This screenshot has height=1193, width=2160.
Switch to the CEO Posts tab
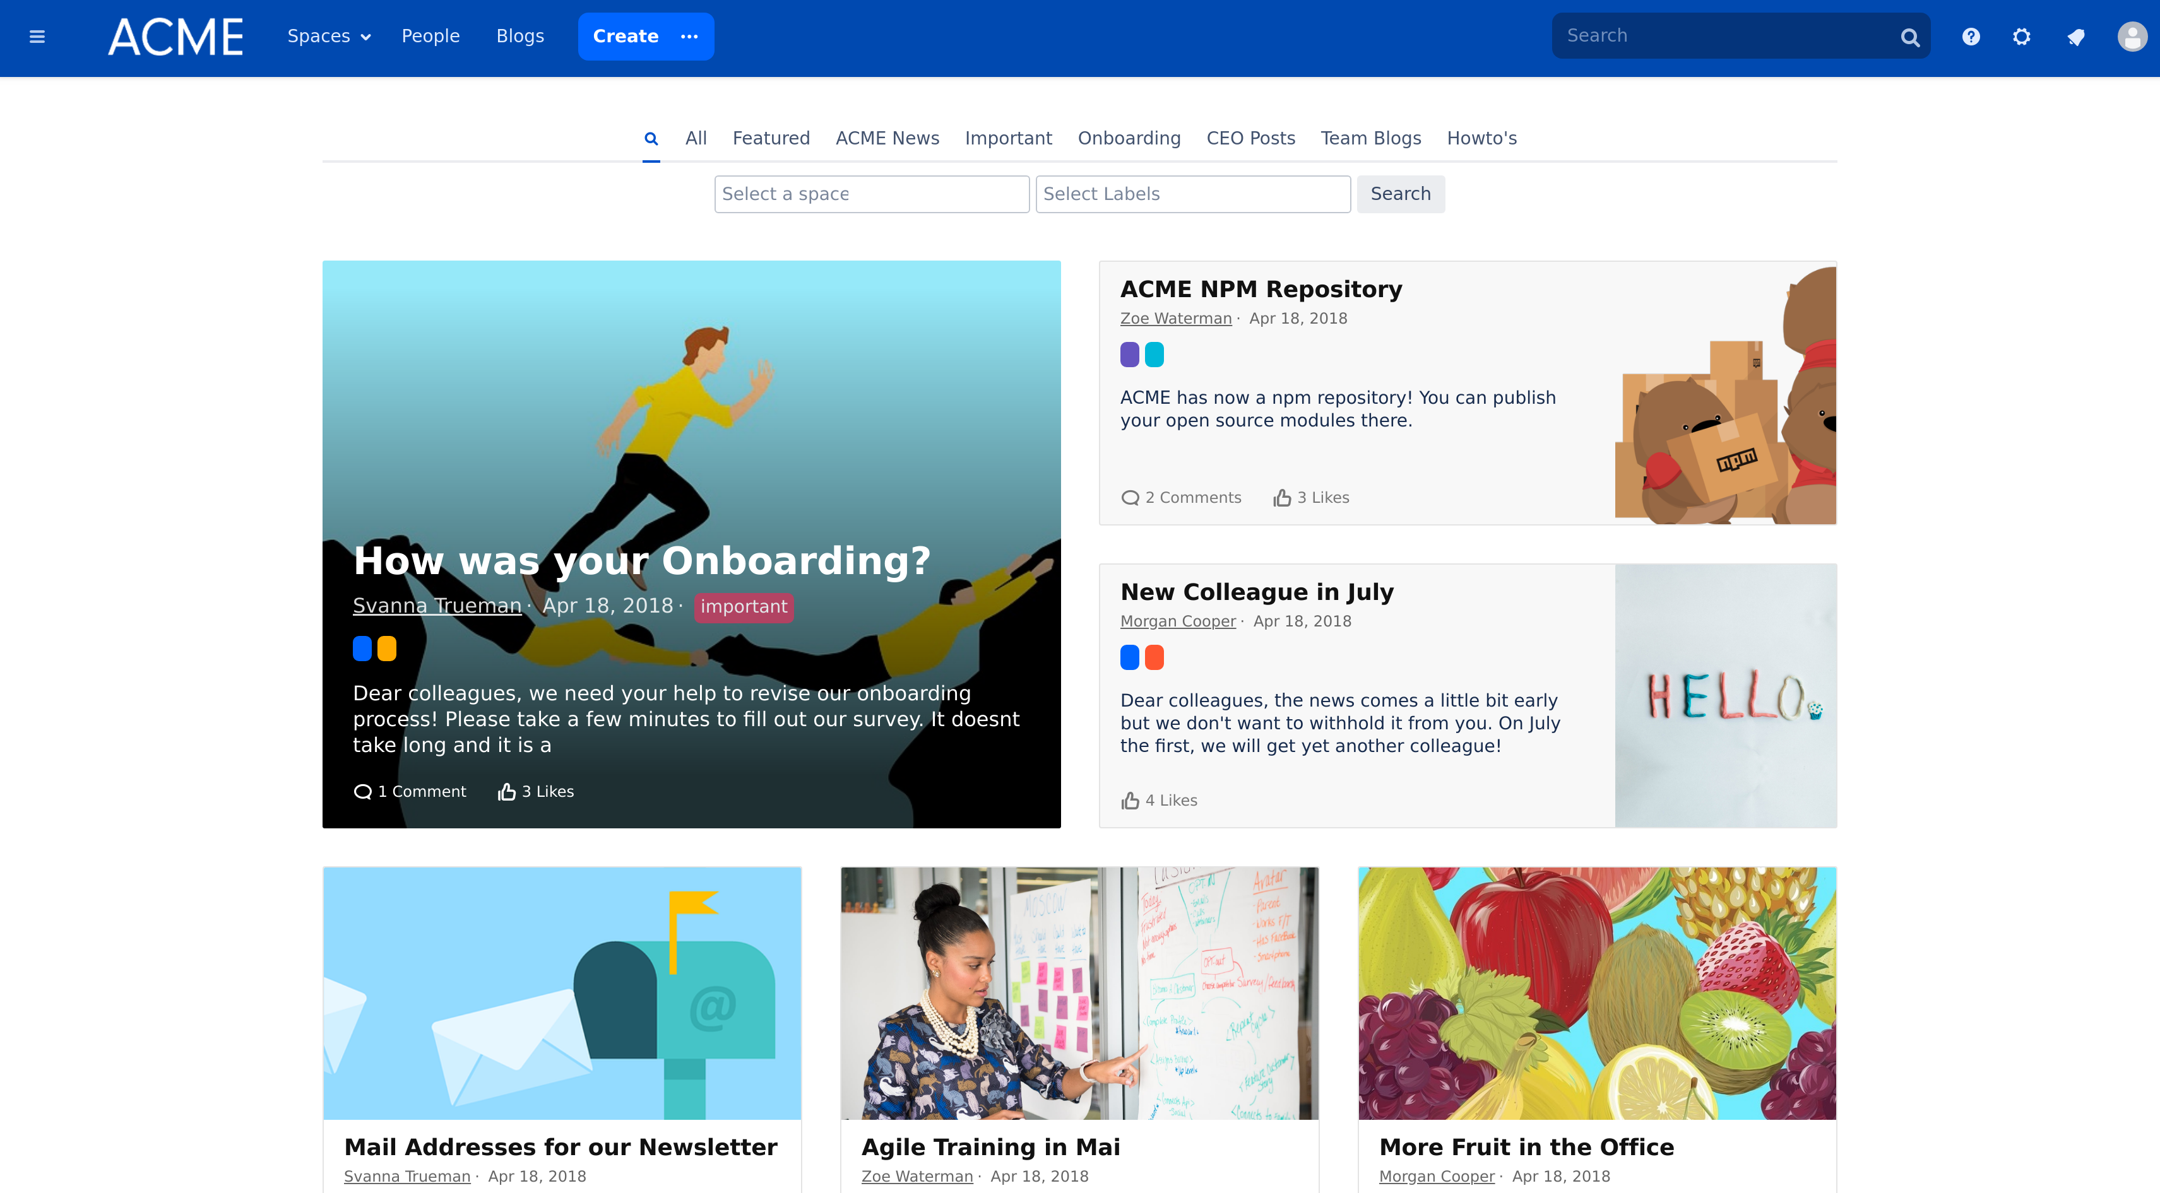pos(1250,138)
